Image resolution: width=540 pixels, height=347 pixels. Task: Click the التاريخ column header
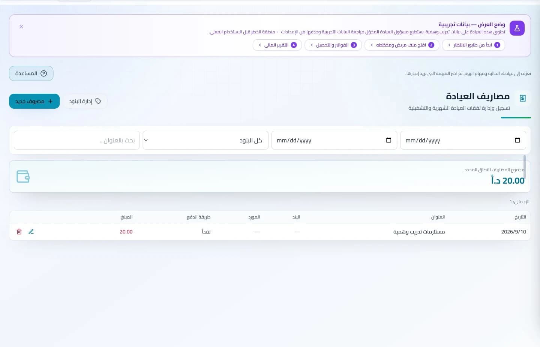click(520, 217)
